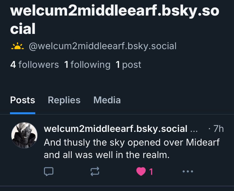Unlike the post via pink heart

click(x=141, y=171)
